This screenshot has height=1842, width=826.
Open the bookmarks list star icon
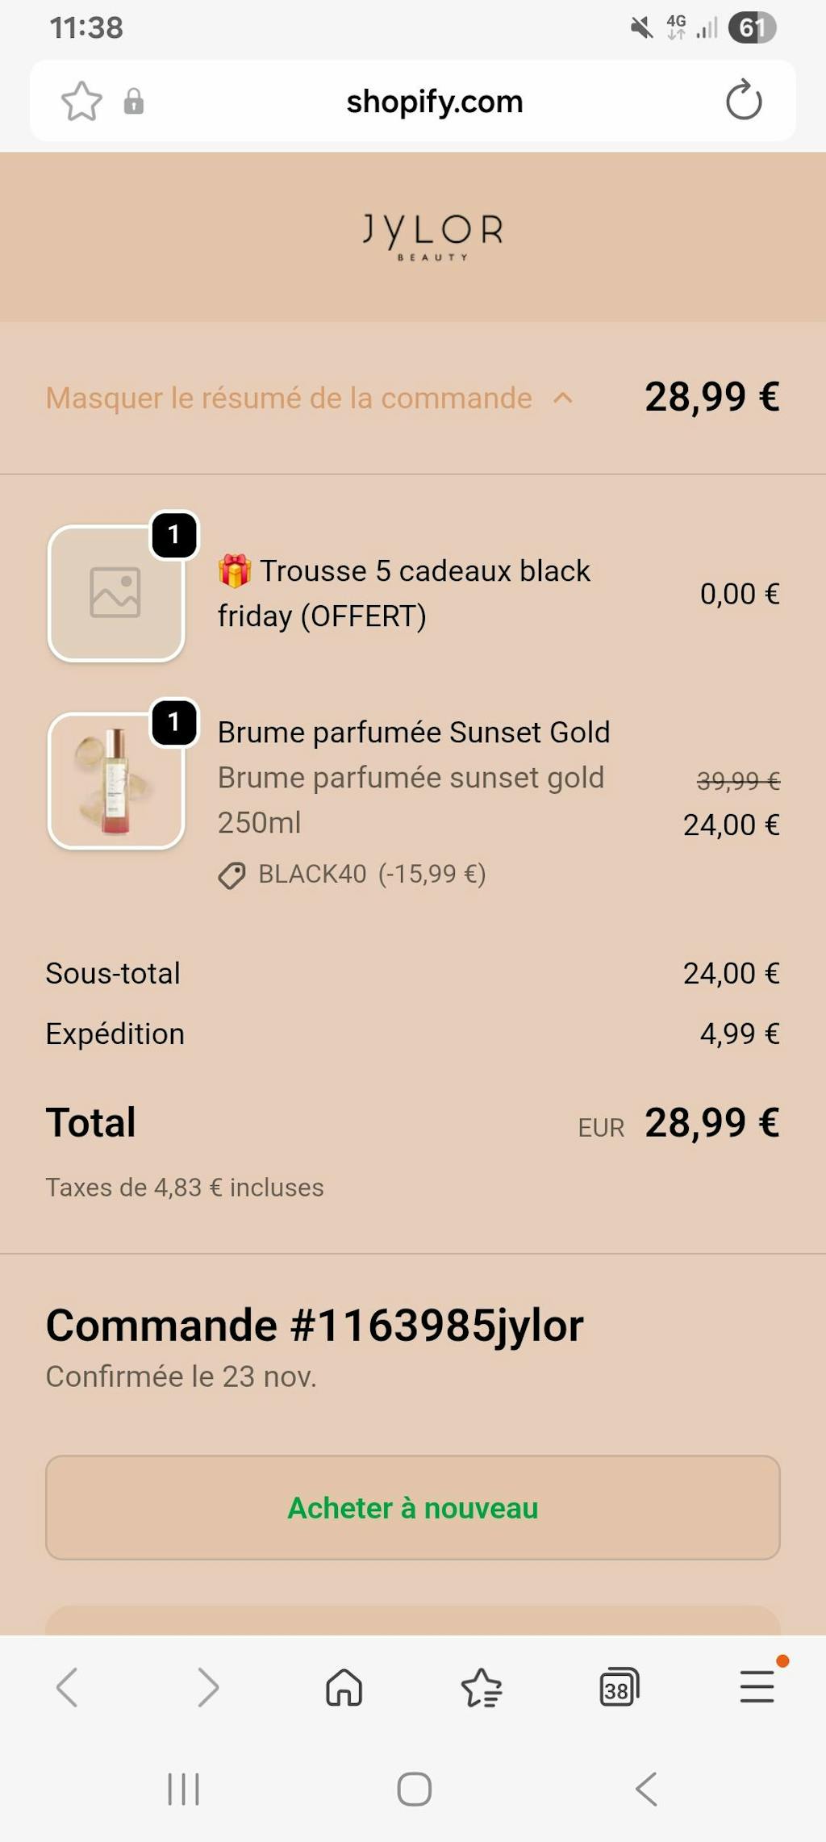pyautogui.click(x=482, y=1687)
